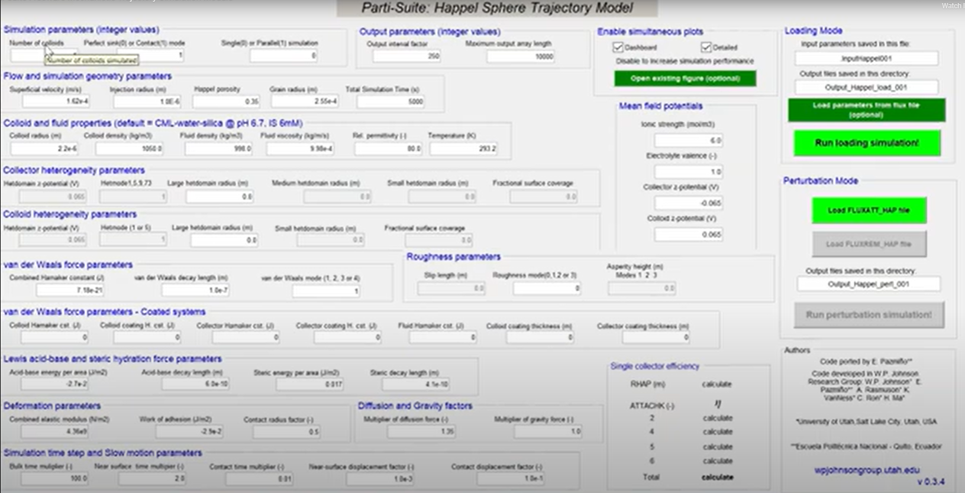Click the Roughness mode field

[547, 288]
